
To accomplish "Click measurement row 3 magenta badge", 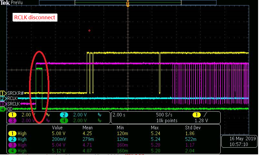I will 12,145.
